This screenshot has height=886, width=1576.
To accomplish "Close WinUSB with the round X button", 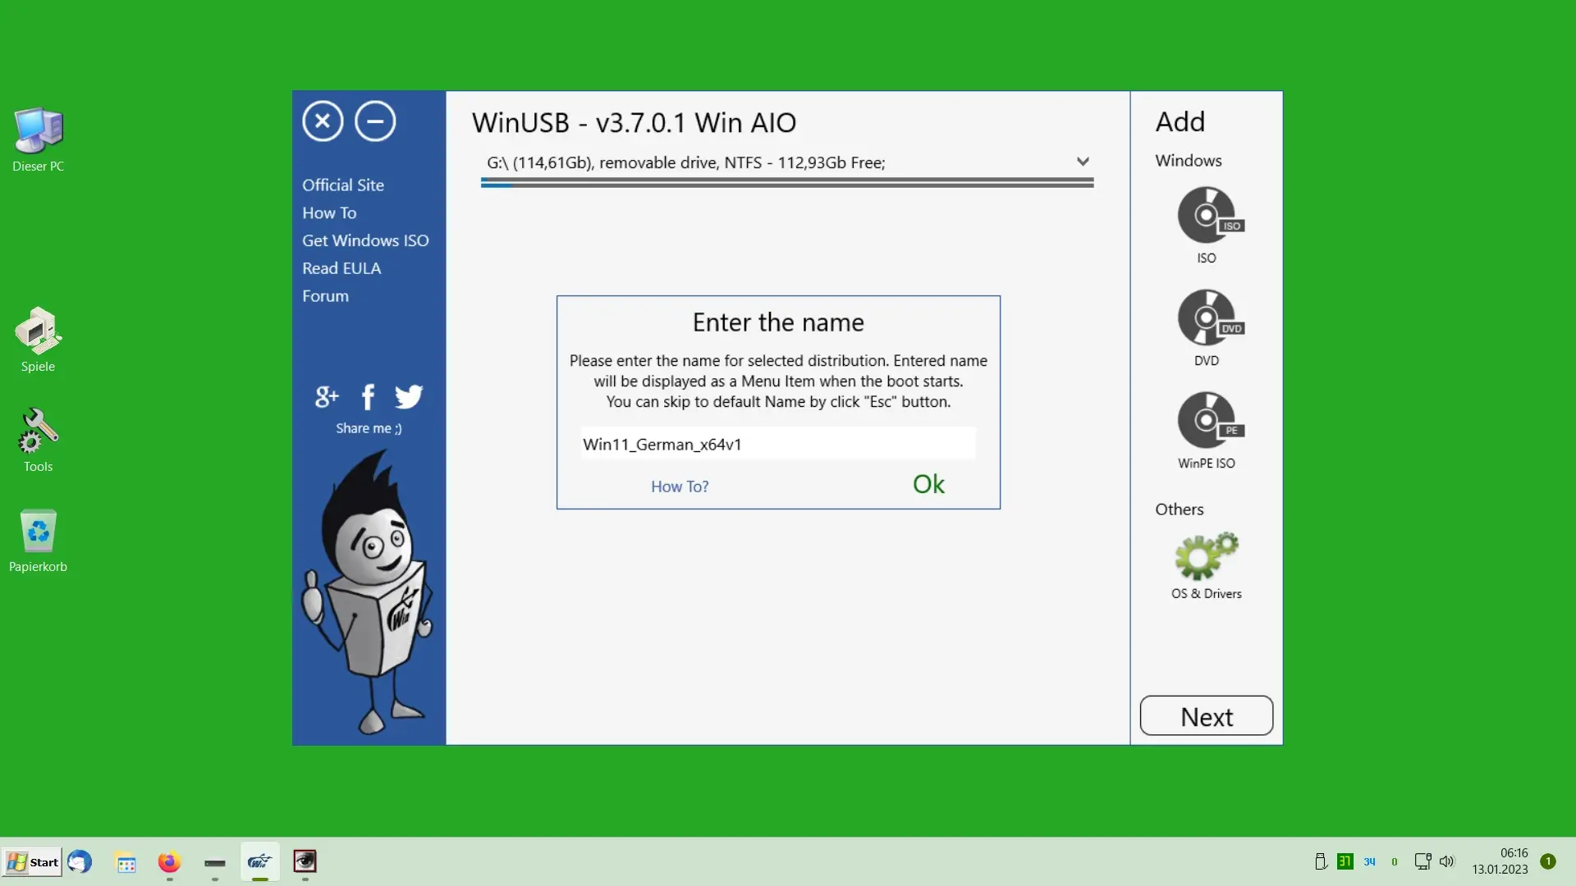I will 323,121.
